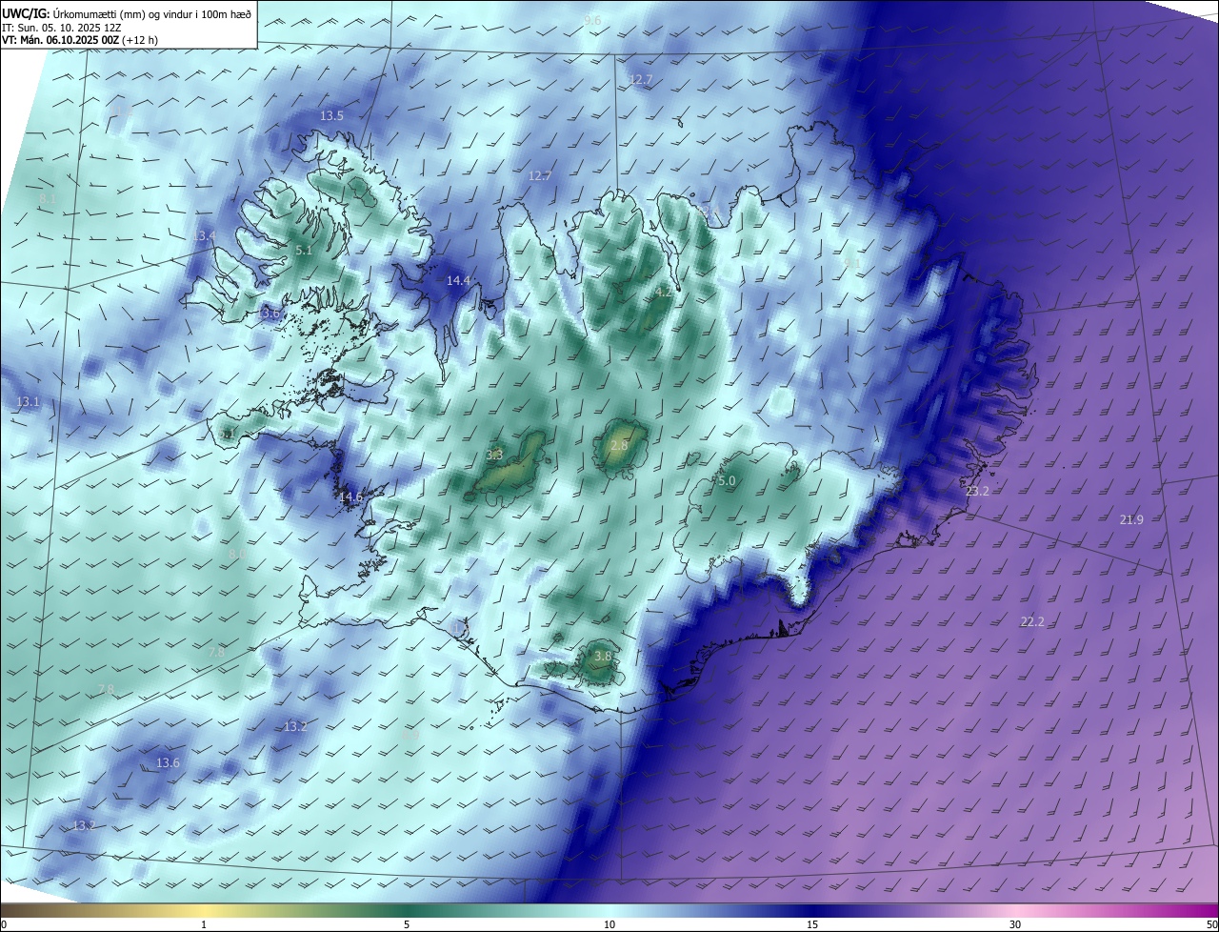
Task: Select the 8.1 value label
Action: 48,198
